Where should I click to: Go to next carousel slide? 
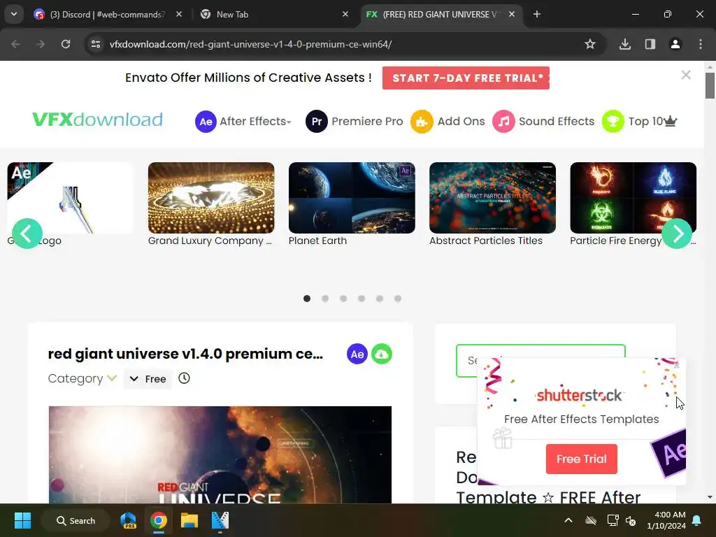click(x=677, y=234)
